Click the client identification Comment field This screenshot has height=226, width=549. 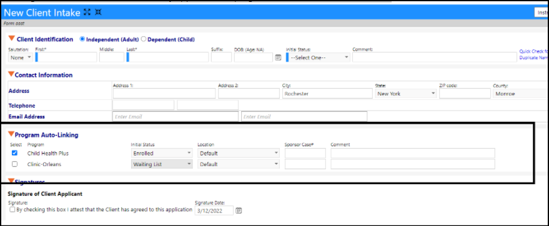coord(435,57)
